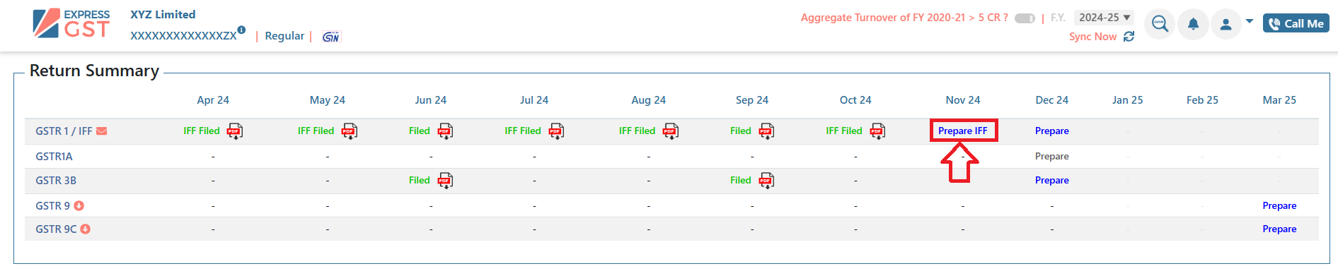Open the notifications bell icon
Image resolution: width=1338 pixels, height=271 pixels.
(1193, 23)
